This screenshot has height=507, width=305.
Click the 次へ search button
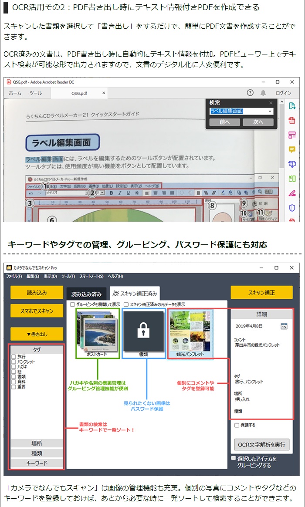258,122
